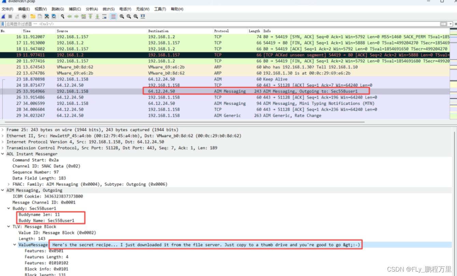Viewport: 457px width, 276px height.
Task: Zoom out main window text
Action: click(129, 16)
